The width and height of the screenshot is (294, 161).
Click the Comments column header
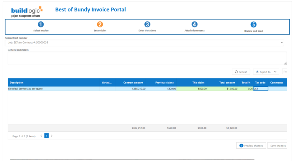tap(278, 83)
